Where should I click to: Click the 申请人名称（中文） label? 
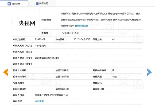coord(23,46)
